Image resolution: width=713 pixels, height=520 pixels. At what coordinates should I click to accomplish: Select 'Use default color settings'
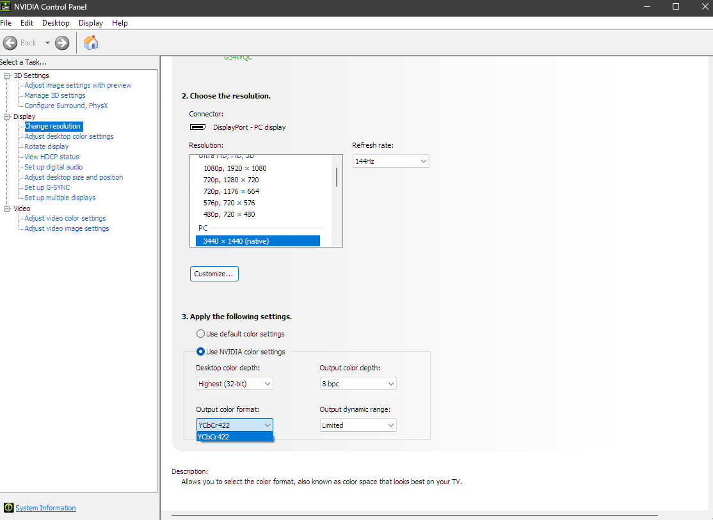coord(200,333)
